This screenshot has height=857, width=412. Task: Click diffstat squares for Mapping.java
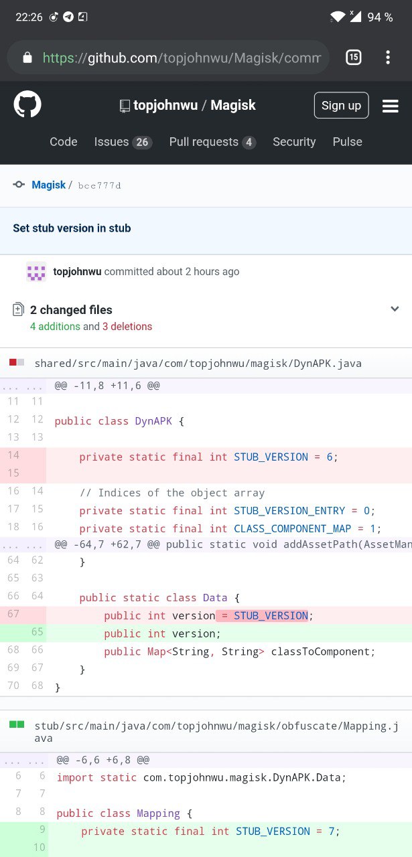click(17, 724)
